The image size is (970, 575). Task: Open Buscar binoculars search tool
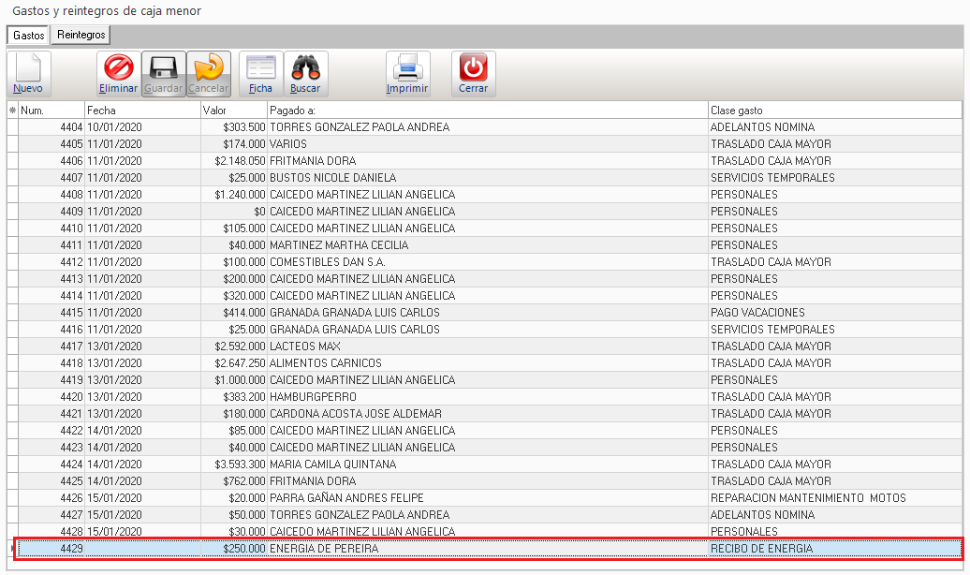tap(305, 73)
